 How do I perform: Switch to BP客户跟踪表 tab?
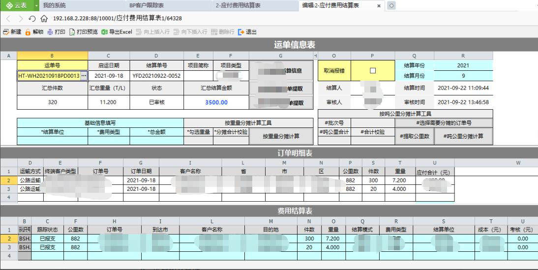pyautogui.click(x=169, y=5)
